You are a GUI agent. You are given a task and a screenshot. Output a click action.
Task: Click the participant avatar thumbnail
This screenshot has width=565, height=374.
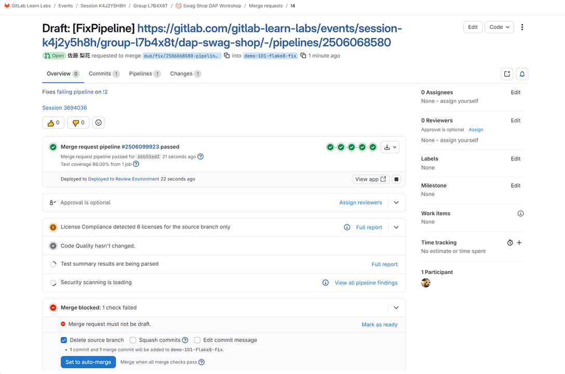click(x=425, y=283)
